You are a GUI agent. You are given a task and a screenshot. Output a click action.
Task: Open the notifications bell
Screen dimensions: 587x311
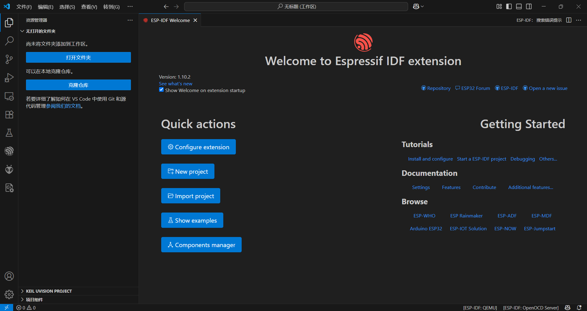click(579, 308)
